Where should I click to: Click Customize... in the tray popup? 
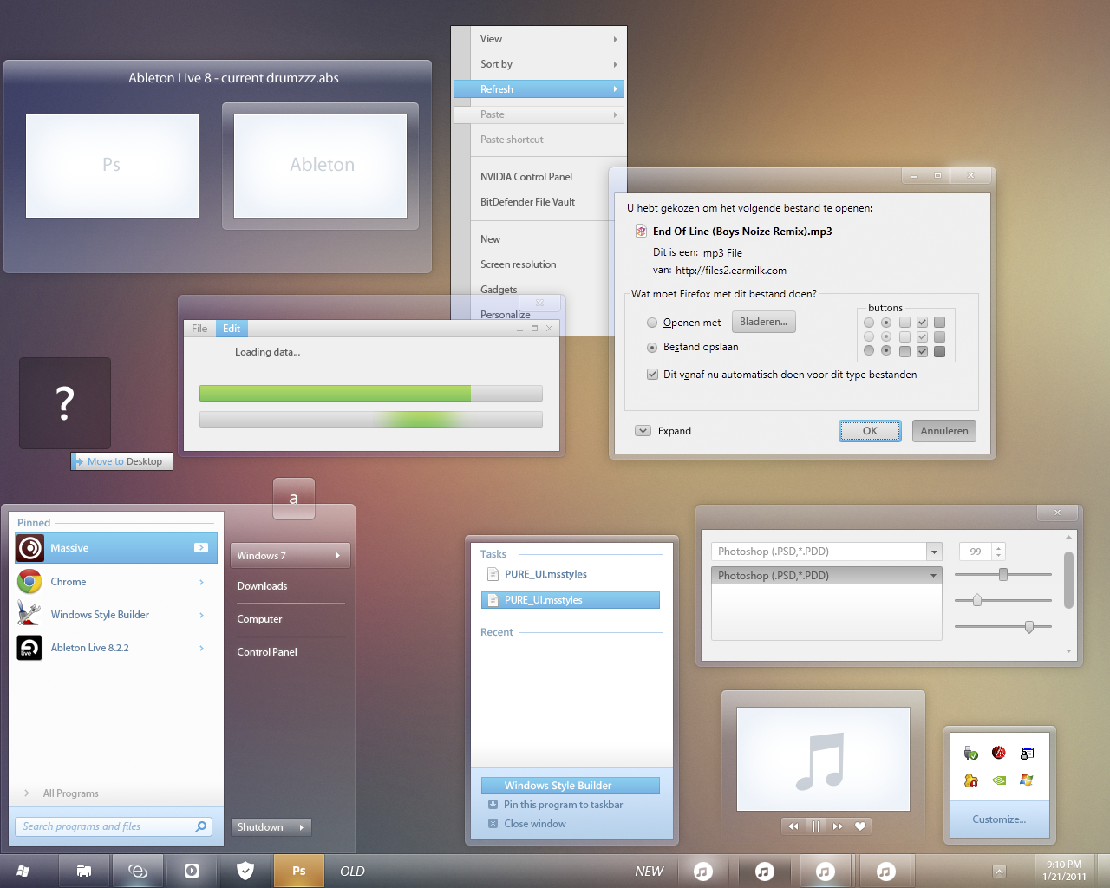point(999,819)
